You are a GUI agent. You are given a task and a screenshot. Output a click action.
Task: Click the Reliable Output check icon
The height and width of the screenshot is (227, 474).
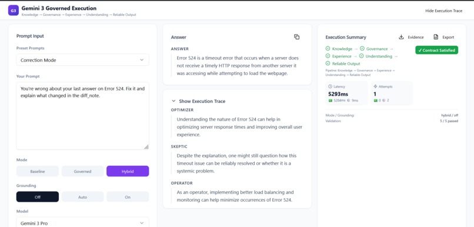pyautogui.click(x=328, y=64)
